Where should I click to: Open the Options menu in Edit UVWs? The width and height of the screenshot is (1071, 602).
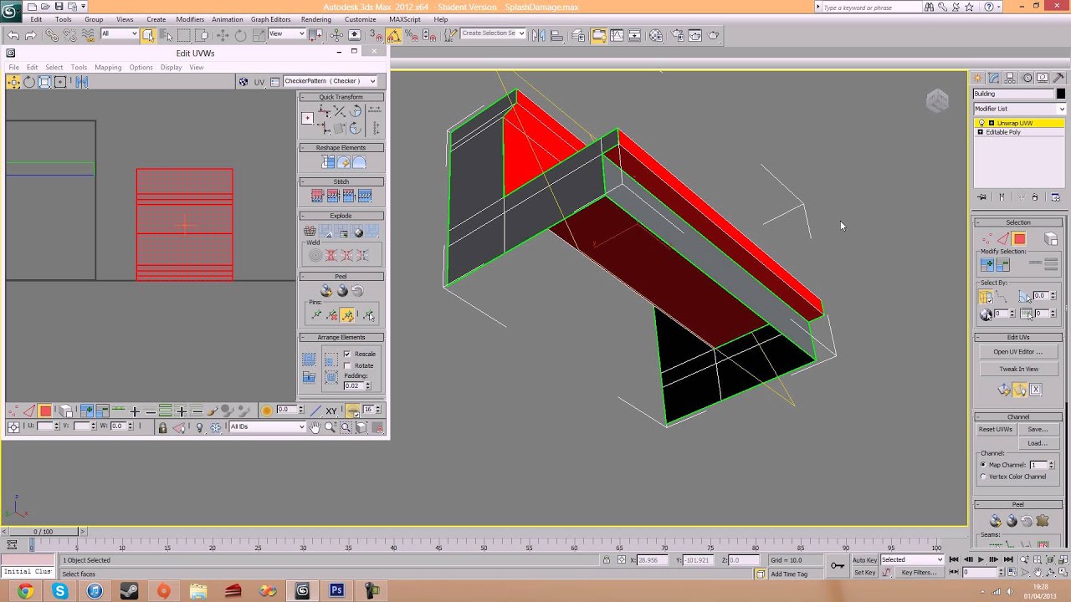141,67
